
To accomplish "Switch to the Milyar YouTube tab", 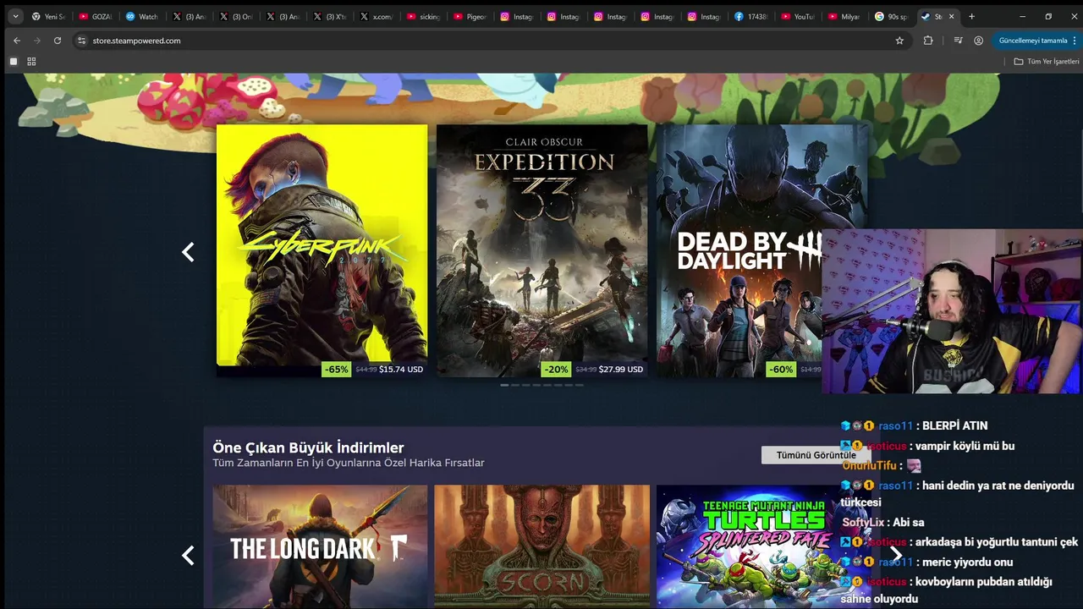I will point(844,16).
